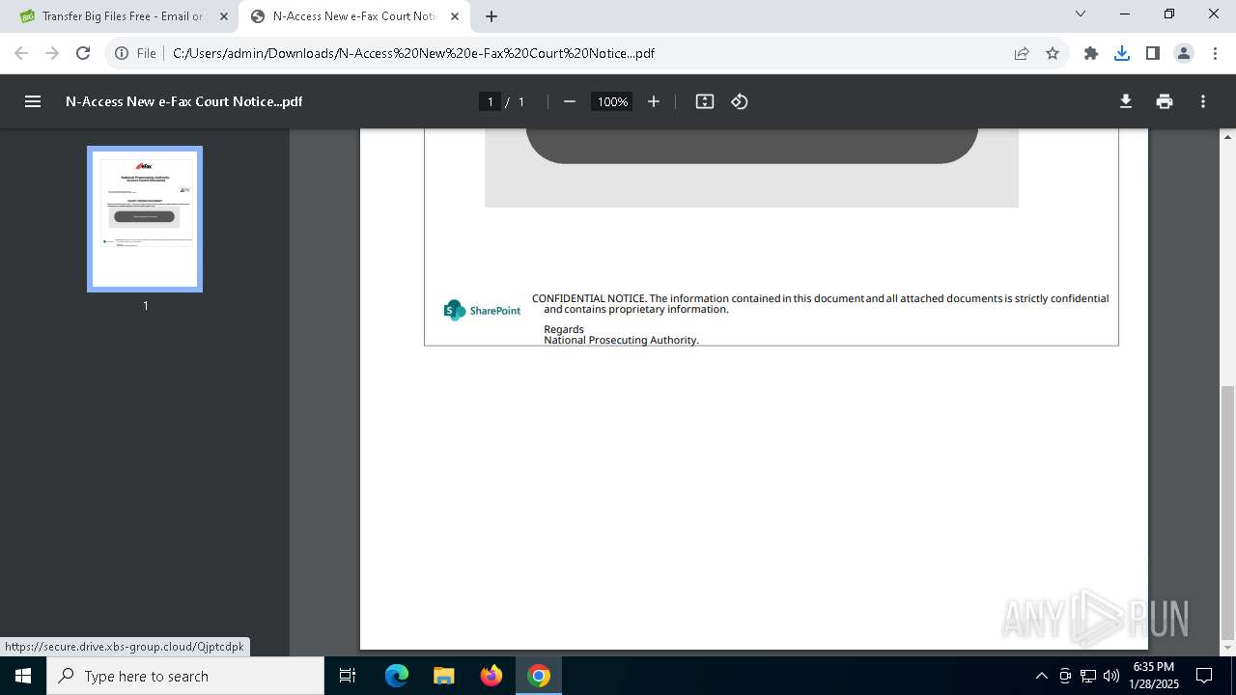The height and width of the screenshot is (695, 1236).
Task: Open the Chrome extensions puzzle icon
Action: click(1091, 53)
